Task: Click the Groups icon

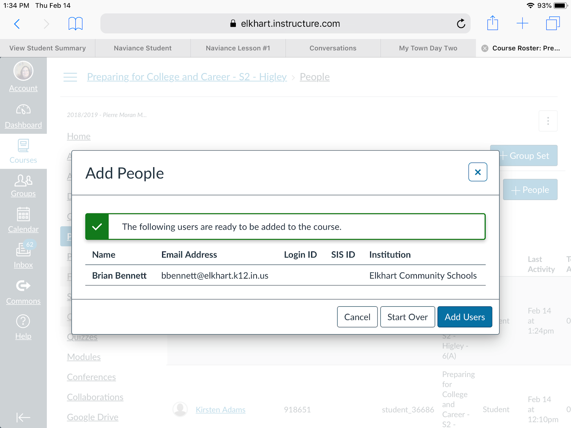Action: [x=23, y=185]
